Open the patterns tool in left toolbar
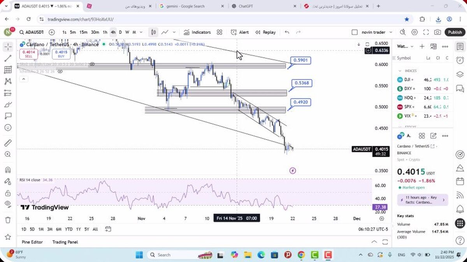Viewport: 467px width, 262px height. click(8, 81)
